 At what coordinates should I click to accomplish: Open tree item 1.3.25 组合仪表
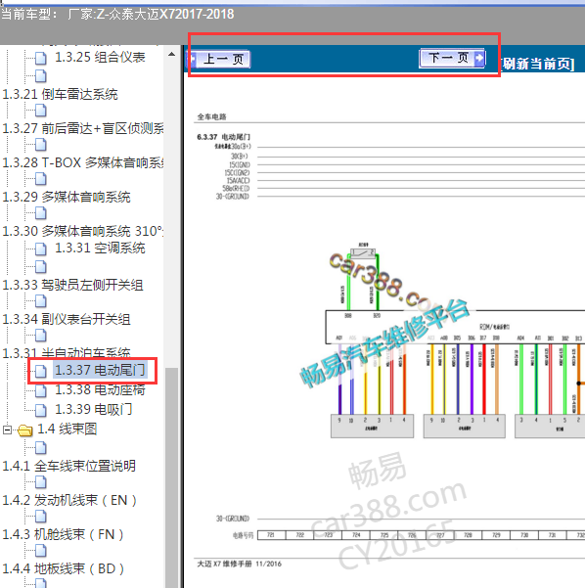coord(100,57)
